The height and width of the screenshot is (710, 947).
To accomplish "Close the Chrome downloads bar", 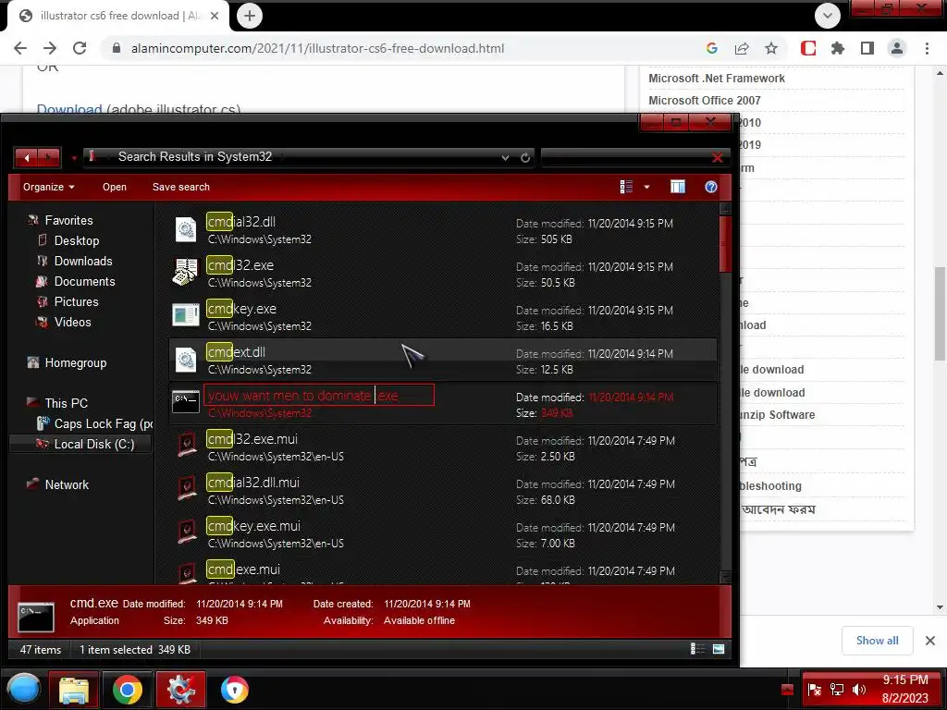I will (x=930, y=641).
